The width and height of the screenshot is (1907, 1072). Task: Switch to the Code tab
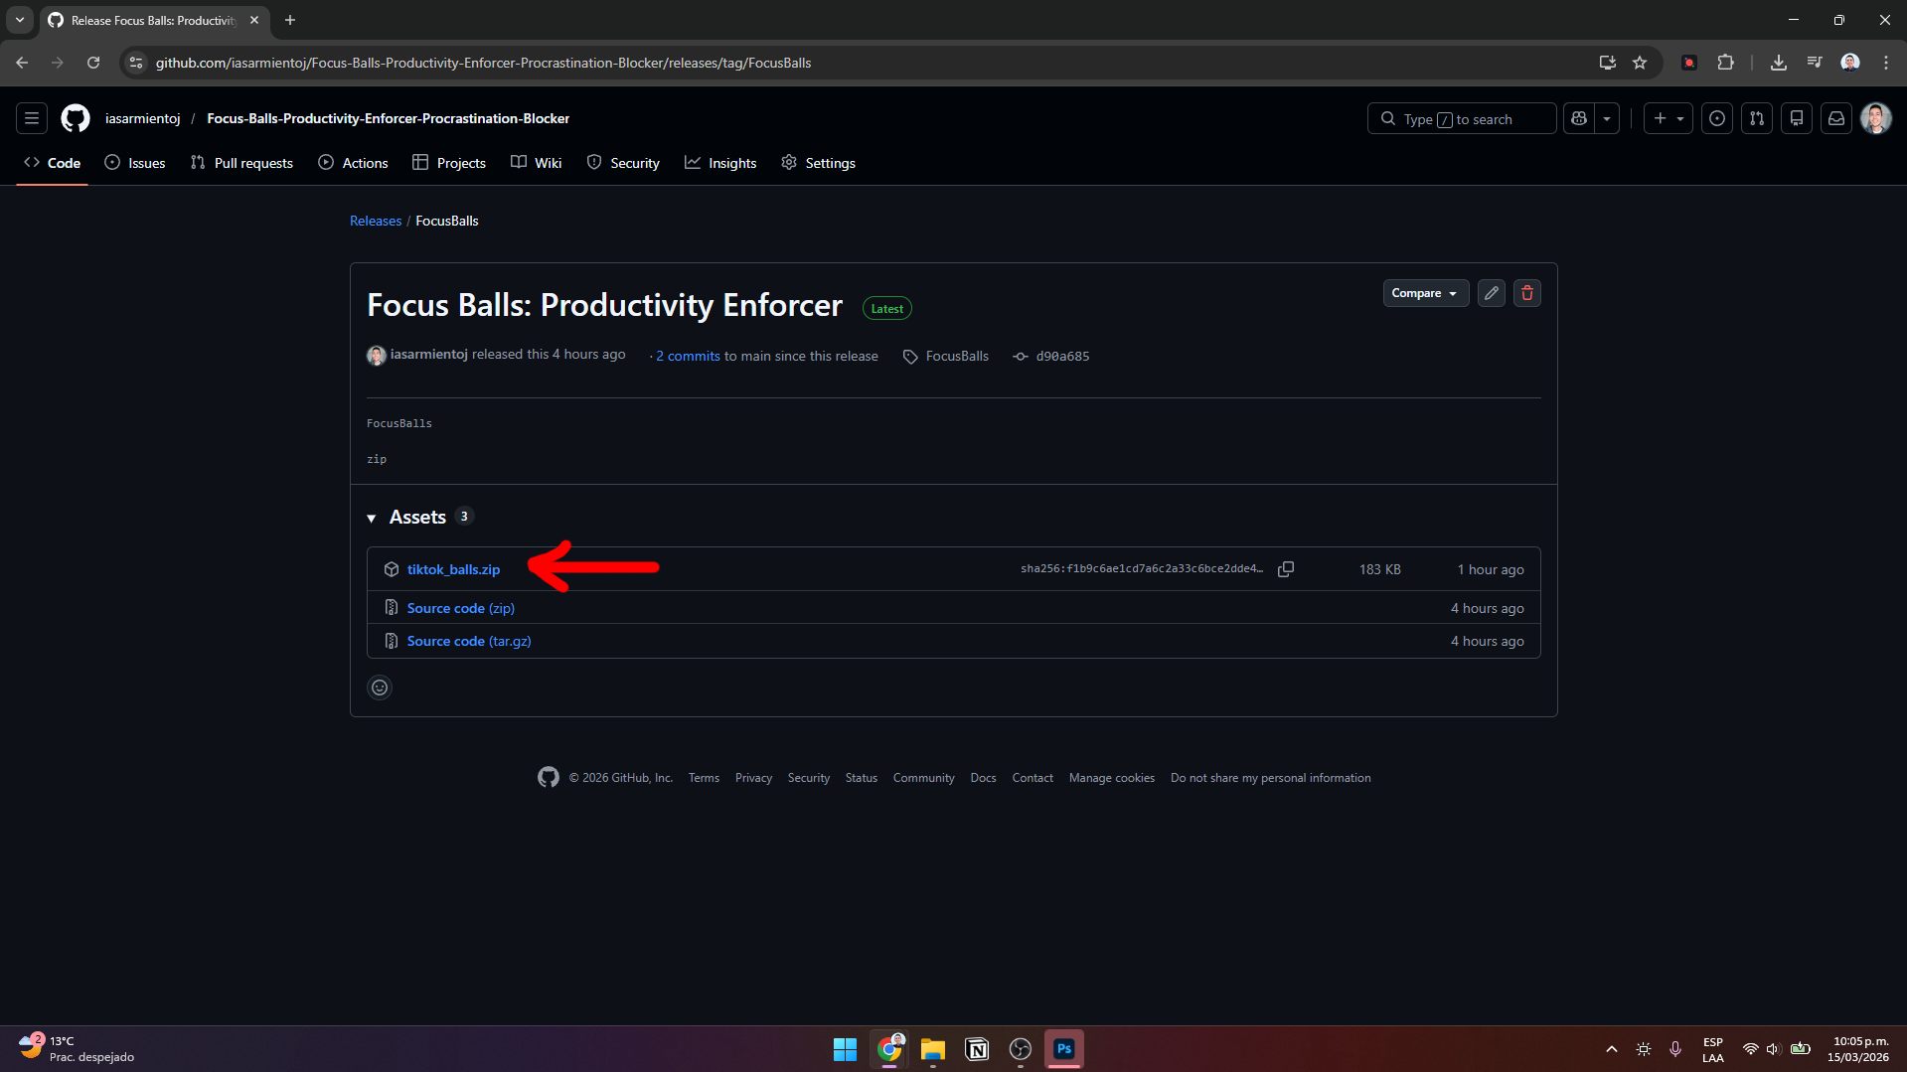(x=53, y=163)
